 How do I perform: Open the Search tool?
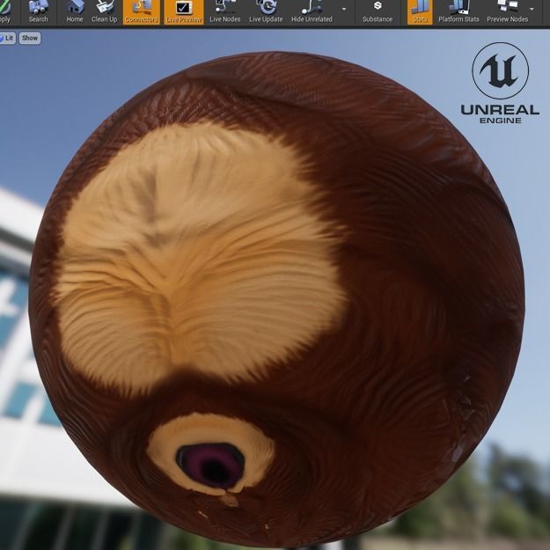point(38,12)
